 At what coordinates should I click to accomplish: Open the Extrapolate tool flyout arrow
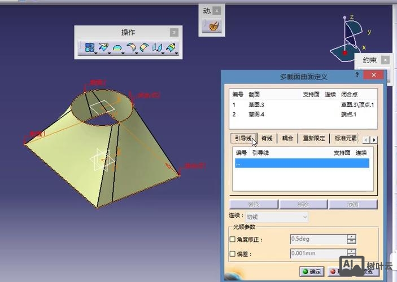click(x=176, y=54)
